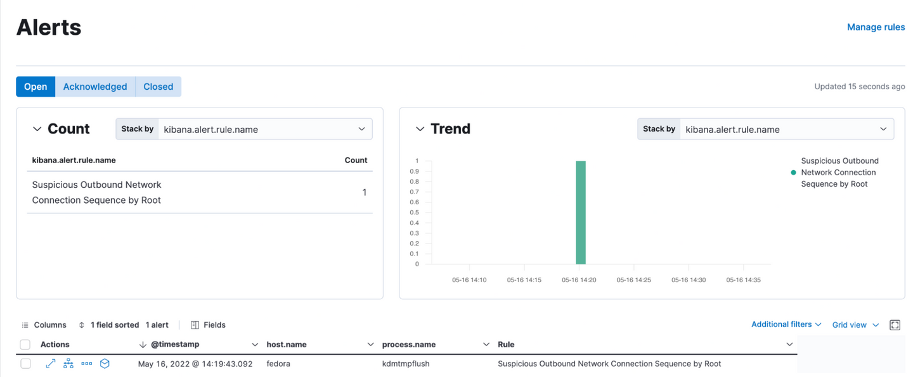
Task: Open the More actions ellipsis icon
Action: pyautogui.click(x=87, y=364)
